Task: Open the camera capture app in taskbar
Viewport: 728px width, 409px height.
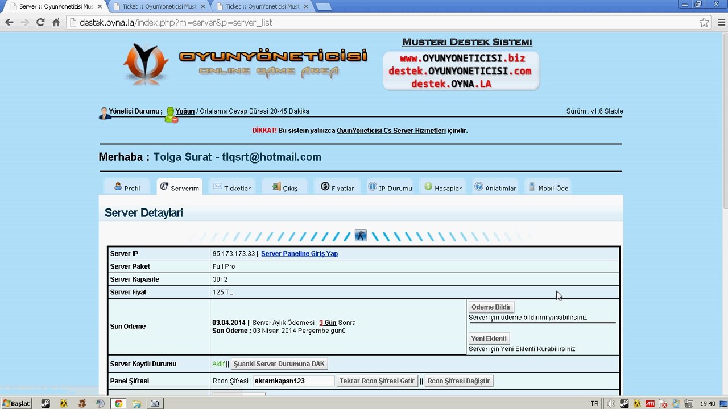Action: 155,404
